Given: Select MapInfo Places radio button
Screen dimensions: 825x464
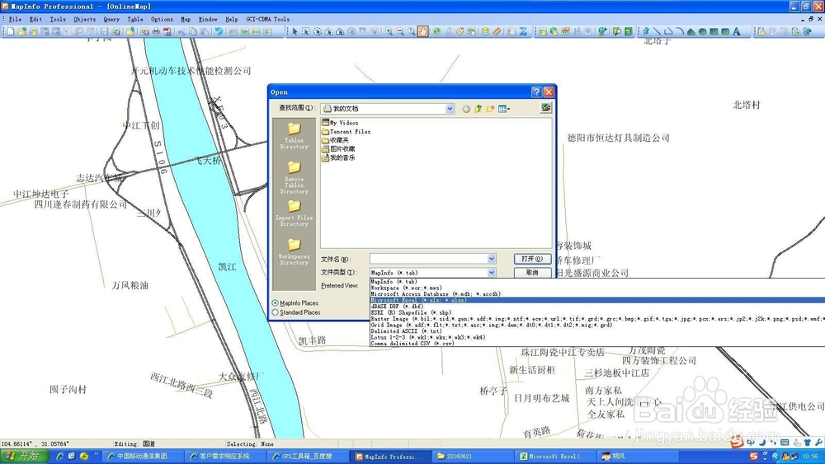Looking at the screenshot, I should [x=276, y=303].
